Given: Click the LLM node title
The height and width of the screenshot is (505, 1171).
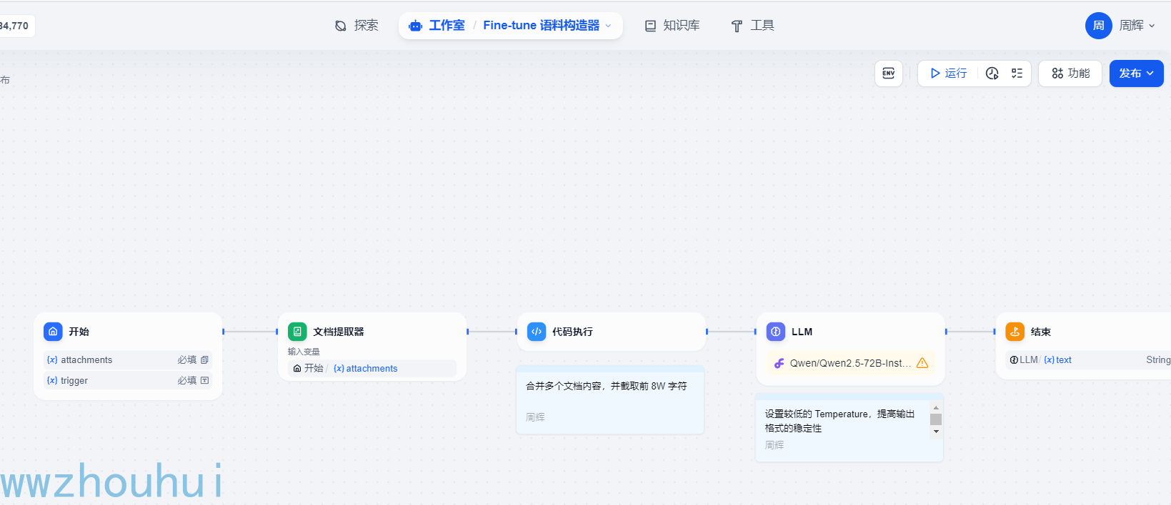Looking at the screenshot, I should coord(802,332).
